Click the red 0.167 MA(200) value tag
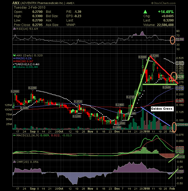Viewport: 188px width, 191px height. (x=180, y=101)
